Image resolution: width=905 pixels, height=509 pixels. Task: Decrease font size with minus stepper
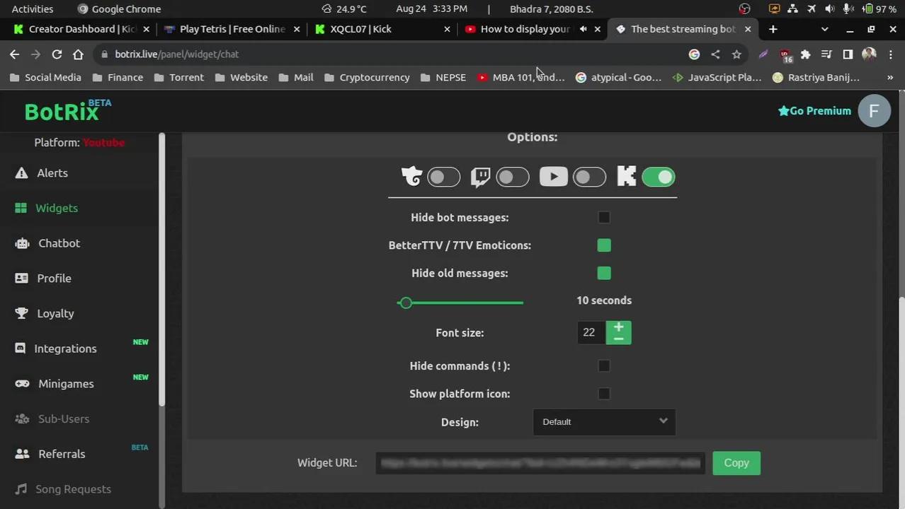pyautogui.click(x=618, y=339)
